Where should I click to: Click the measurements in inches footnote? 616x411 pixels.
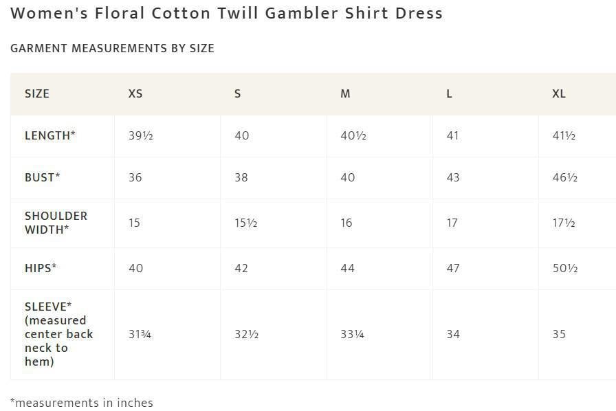click(x=82, y=403)
